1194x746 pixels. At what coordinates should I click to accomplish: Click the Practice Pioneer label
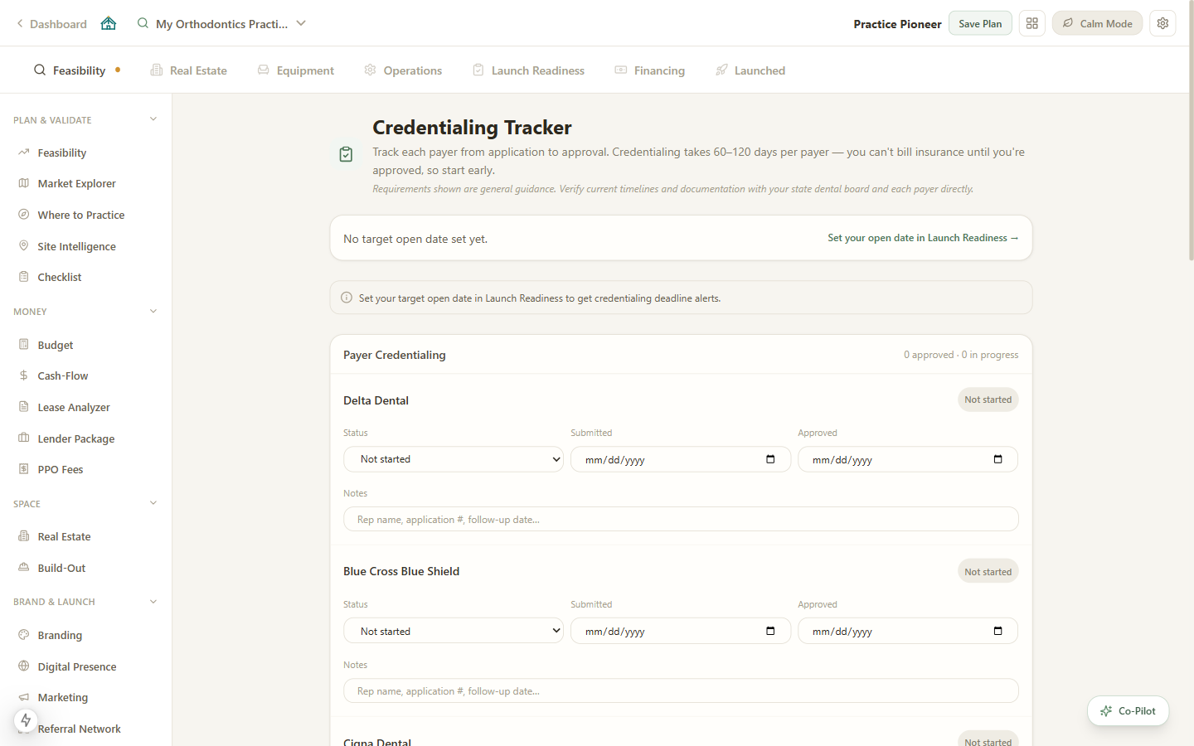897,24
